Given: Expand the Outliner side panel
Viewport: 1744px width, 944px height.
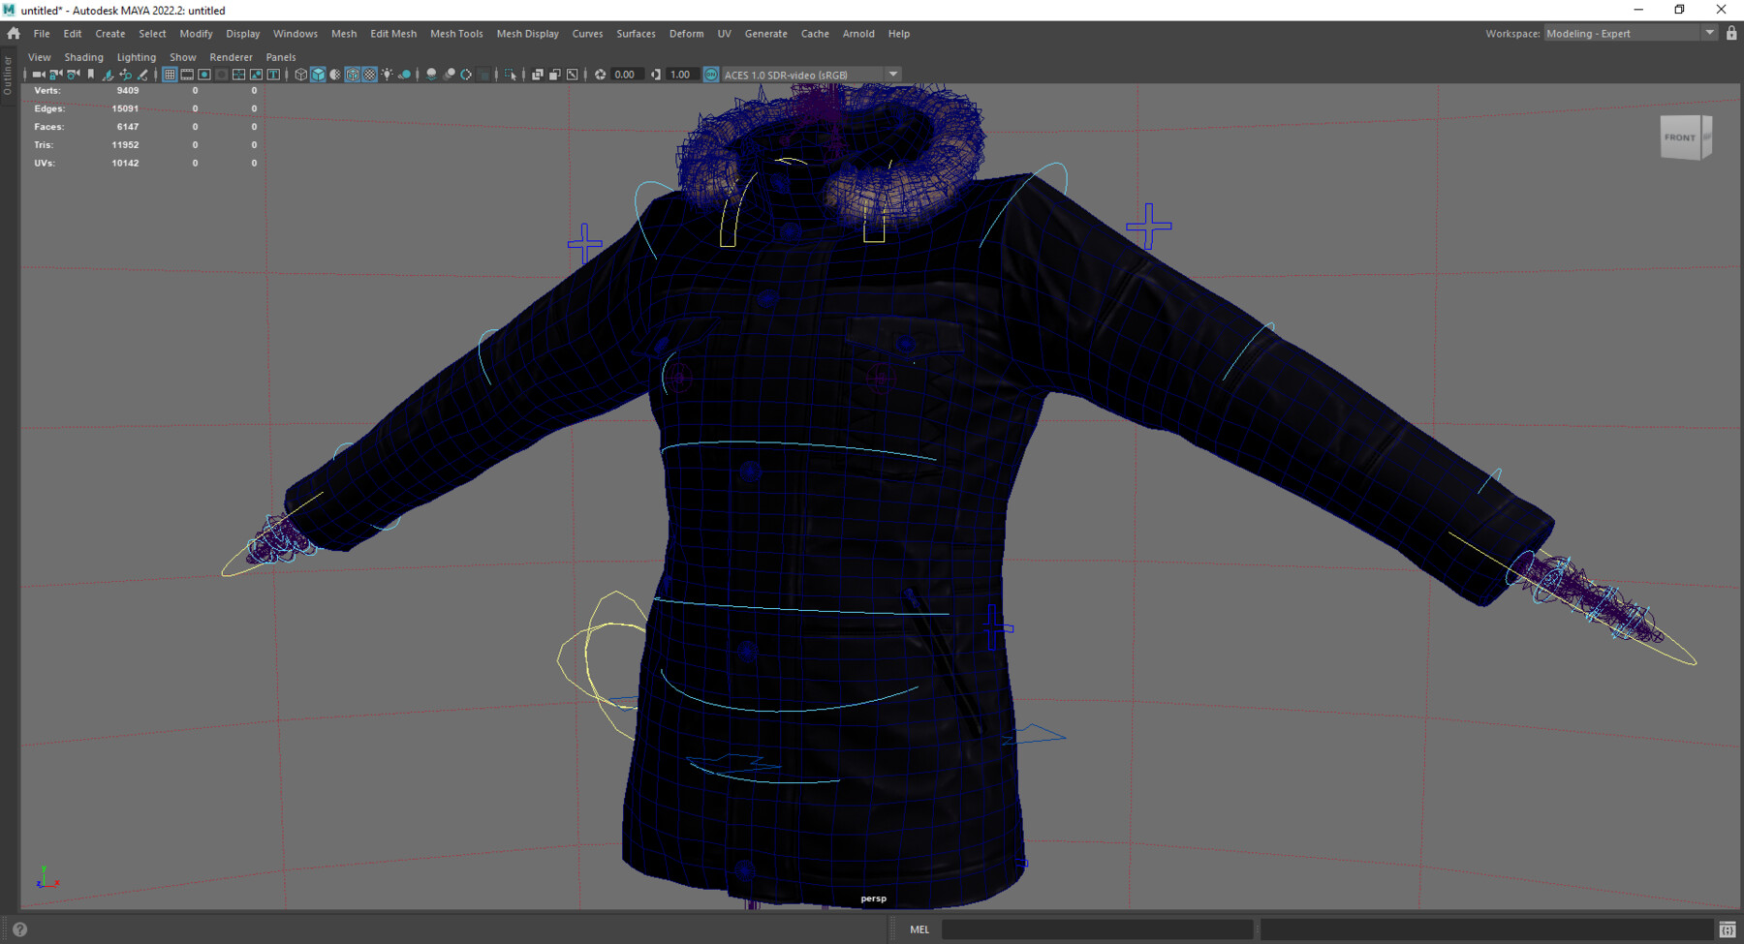Looking at the screenshot, I should coord(7,76).
